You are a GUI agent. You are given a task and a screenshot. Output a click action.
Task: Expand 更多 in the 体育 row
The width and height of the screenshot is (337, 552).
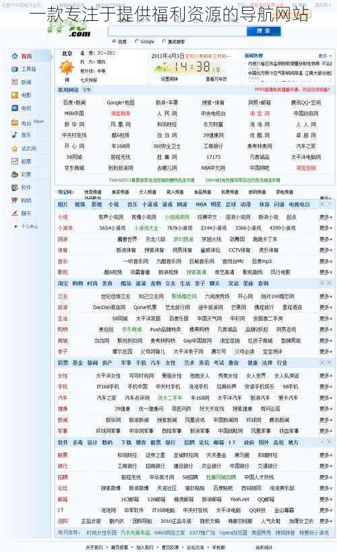click(x=326, y=250)
